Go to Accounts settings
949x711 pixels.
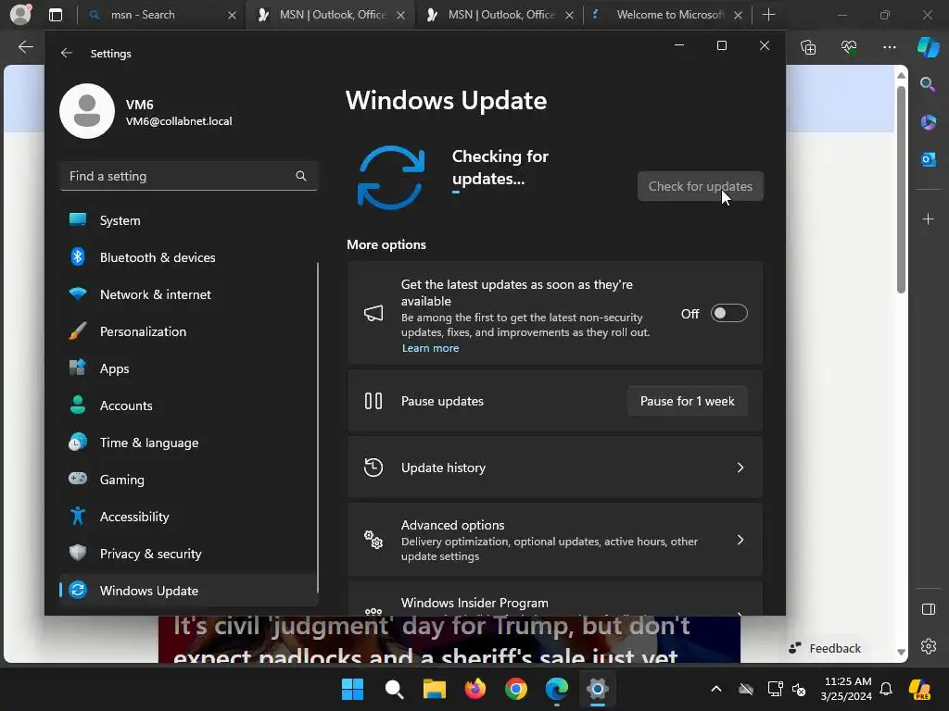(x=188, y=405)
